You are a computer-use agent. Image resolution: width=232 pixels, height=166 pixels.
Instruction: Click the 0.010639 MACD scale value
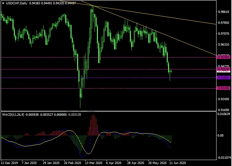(224, 114)
